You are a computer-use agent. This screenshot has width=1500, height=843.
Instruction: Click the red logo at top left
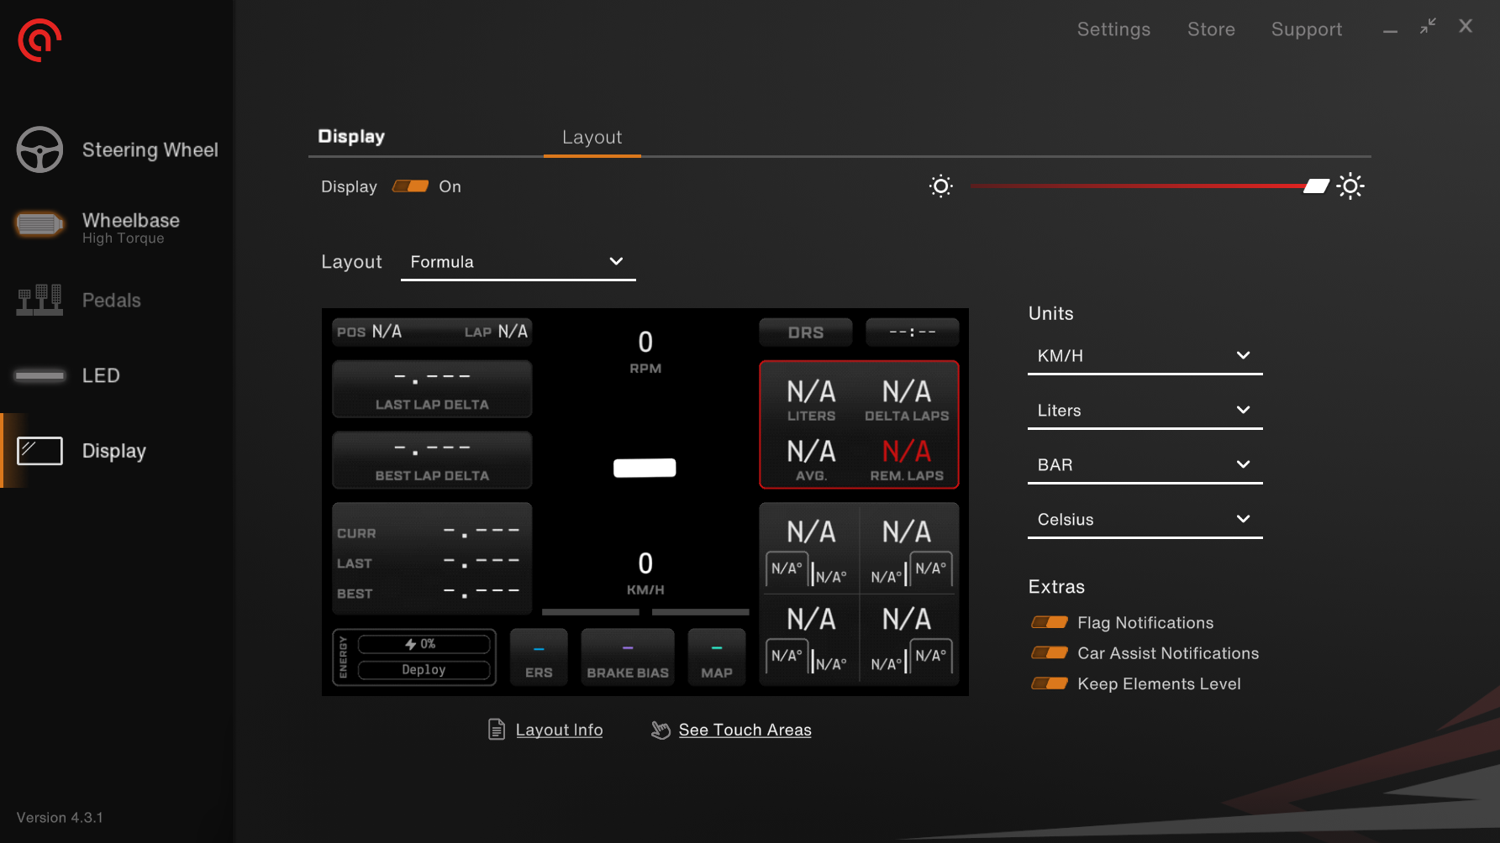click(39, 39)
